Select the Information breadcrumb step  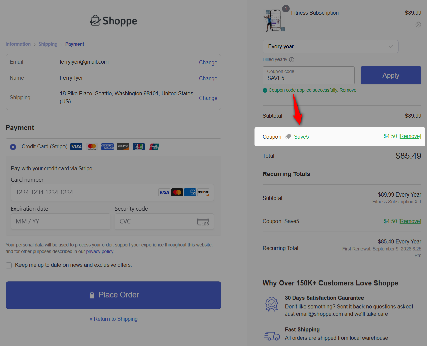coord(18,44)
